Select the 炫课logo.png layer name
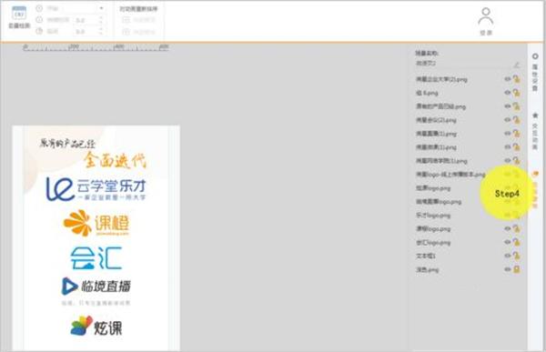This screenshot has height=352, width=546. (x=433, y=188)
